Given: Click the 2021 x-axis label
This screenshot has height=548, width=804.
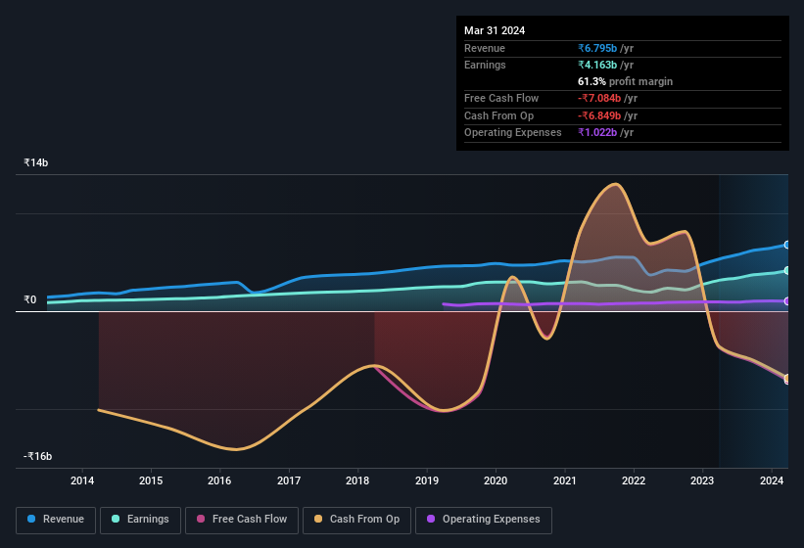Looking at the screenshot, I should 564,480.
